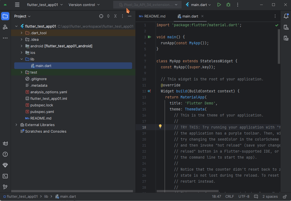Screen dimensions: 291x201
Task: Open Version control dropdown
Action: tap(84, 5)
